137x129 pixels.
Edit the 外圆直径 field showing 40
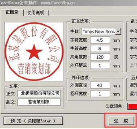pos(100,85)
